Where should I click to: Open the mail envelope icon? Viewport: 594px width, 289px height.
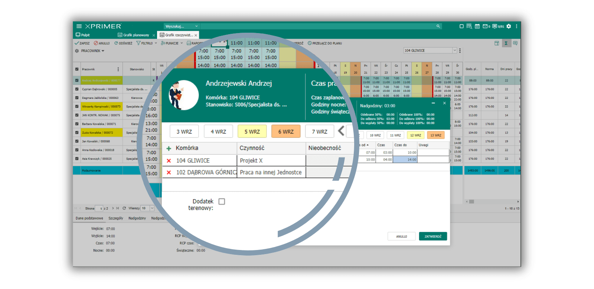[485, 26]
